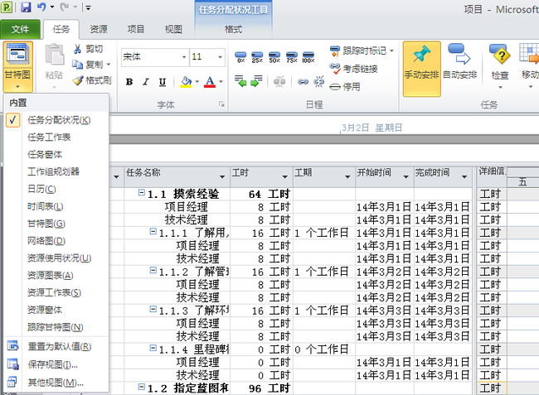Click 其他视图(M)... in menu
Screen dimensions: 539x395
coord(56,382)
